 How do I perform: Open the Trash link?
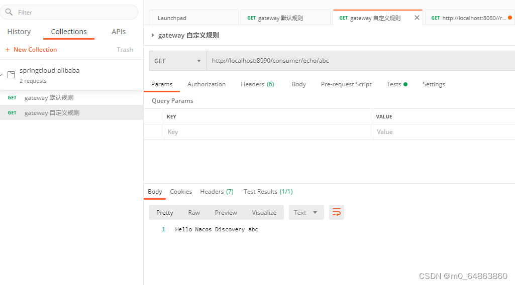coord(125,50)
